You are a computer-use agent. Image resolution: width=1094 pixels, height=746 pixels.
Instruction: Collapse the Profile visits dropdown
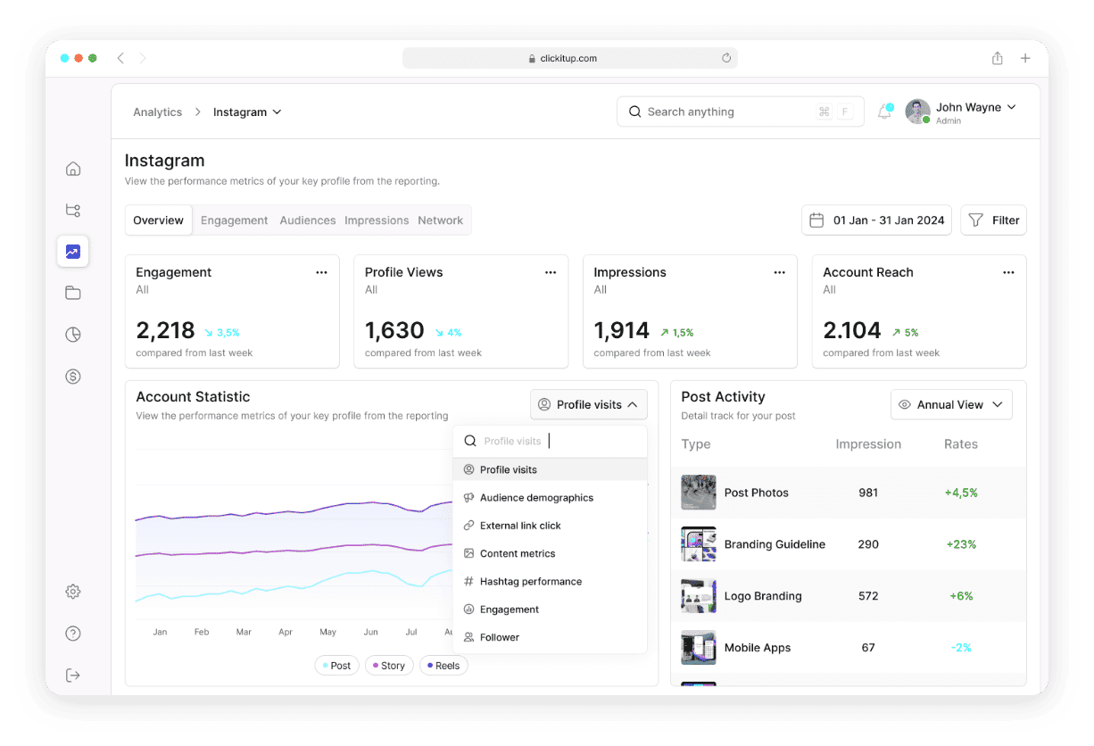pos(588,404)
